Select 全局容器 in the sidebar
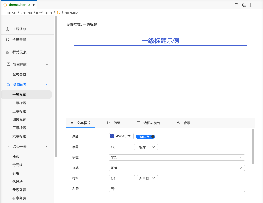 point(26,74)
